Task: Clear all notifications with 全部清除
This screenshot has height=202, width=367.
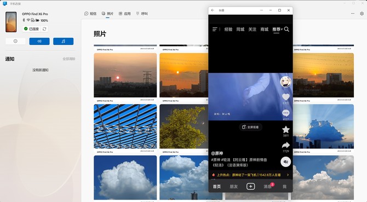Action: [x=69, y=59]
